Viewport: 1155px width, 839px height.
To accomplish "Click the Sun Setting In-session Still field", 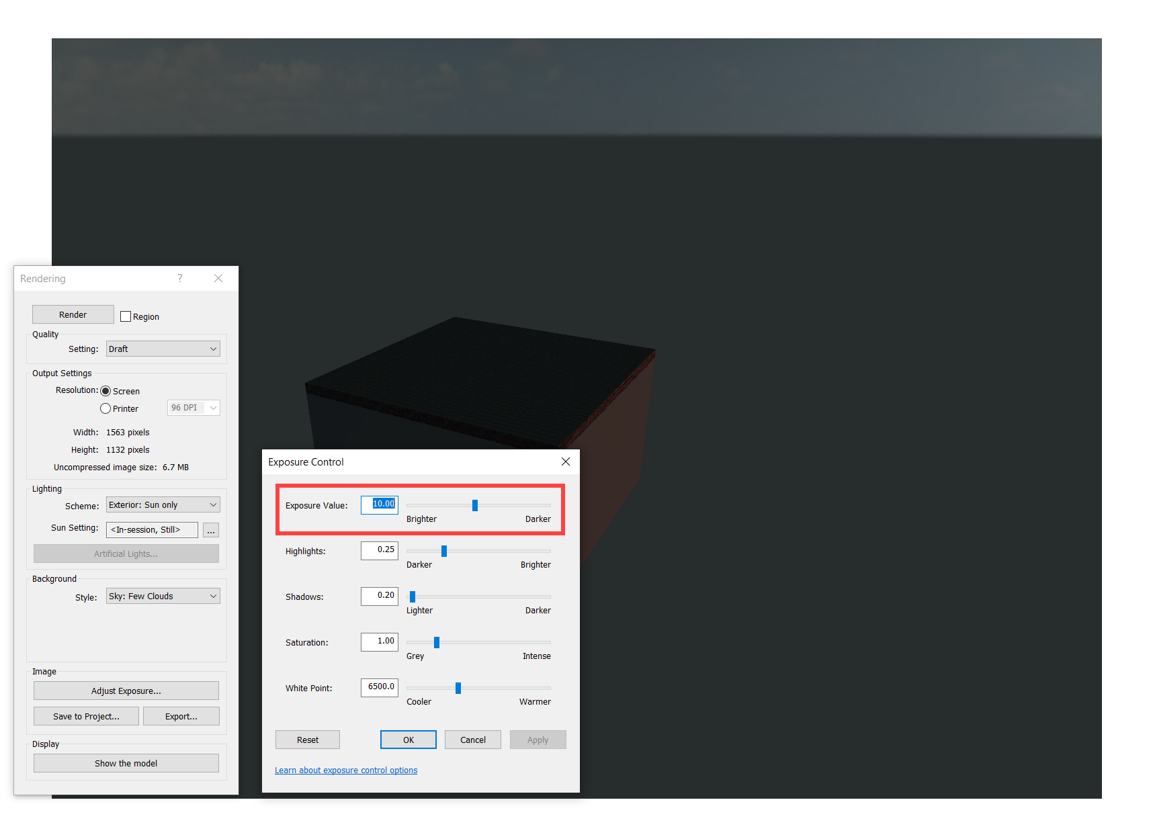I will 151,530.
